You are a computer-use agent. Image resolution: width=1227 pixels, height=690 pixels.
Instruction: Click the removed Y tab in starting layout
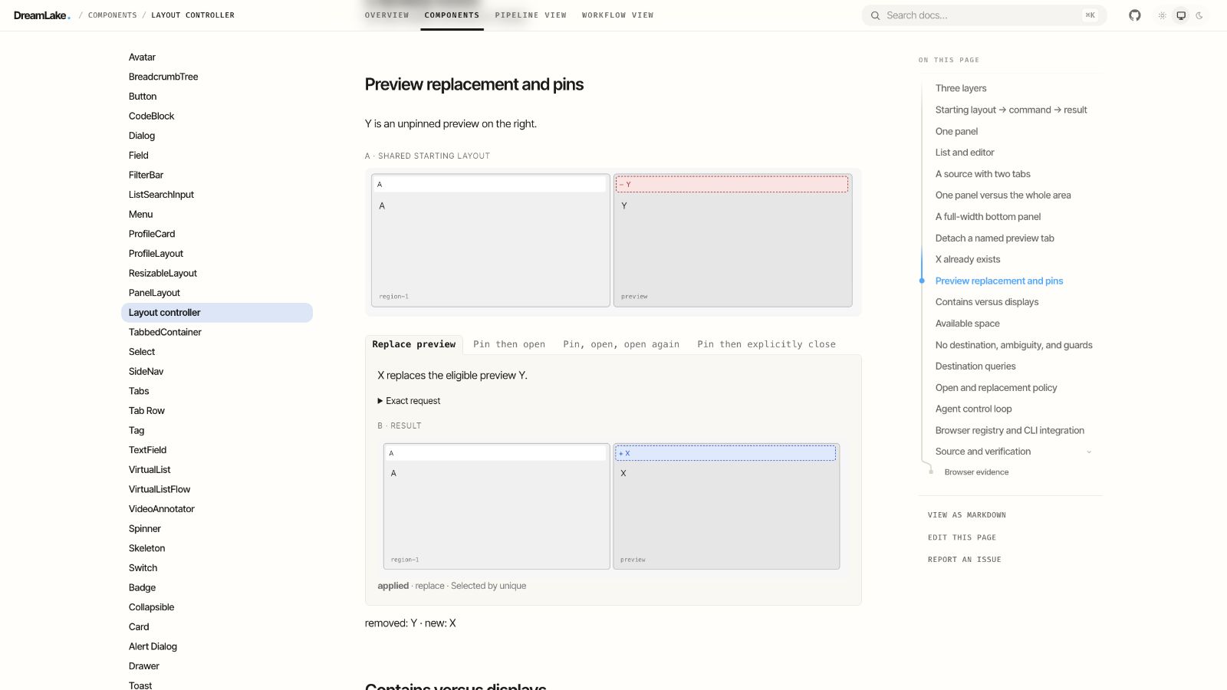click(732, 185)
